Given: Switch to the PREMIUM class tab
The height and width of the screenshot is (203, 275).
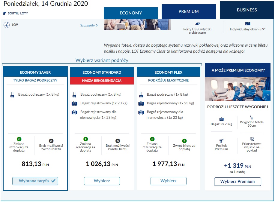Looking at the screenshot, I should 189,12.
